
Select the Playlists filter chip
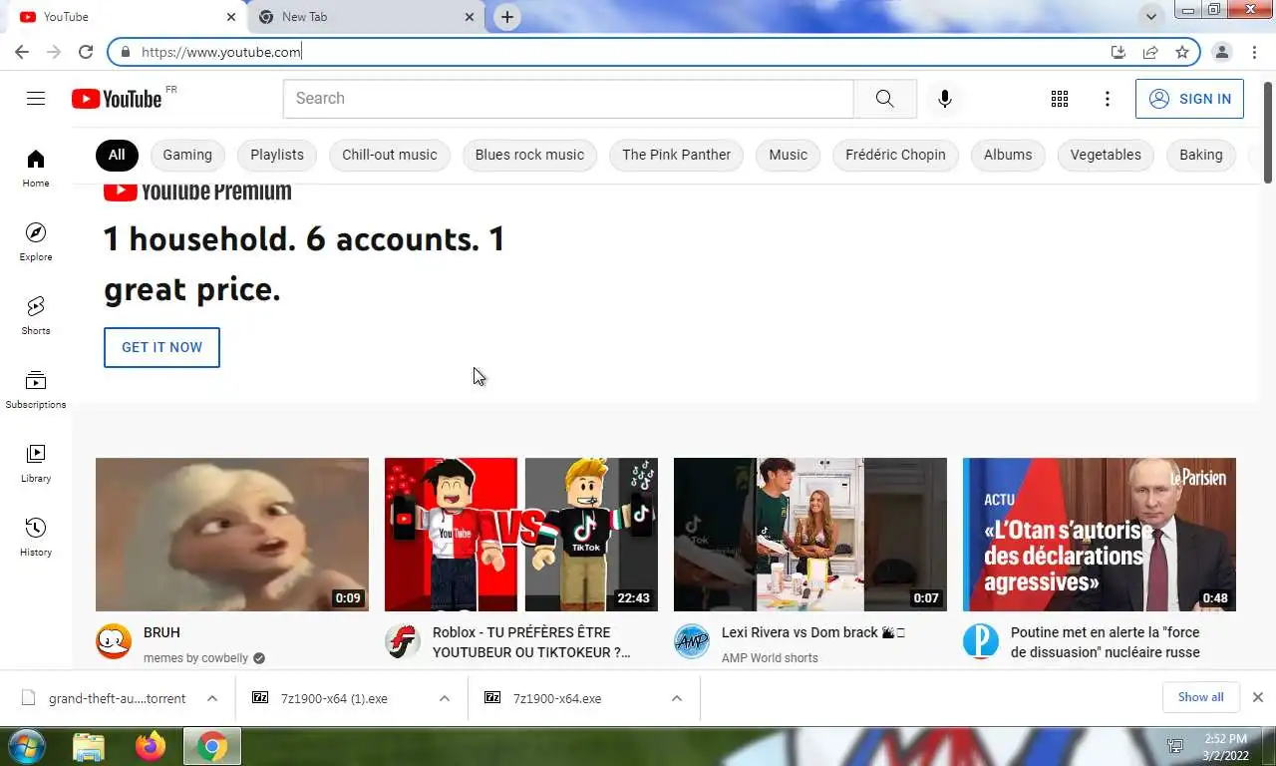coord(277,155)
